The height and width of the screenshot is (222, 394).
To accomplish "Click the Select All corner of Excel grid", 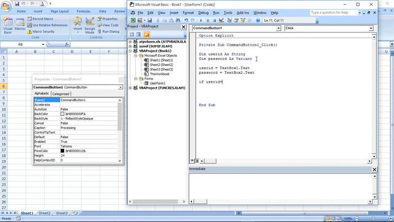I will tap(3, 52).
